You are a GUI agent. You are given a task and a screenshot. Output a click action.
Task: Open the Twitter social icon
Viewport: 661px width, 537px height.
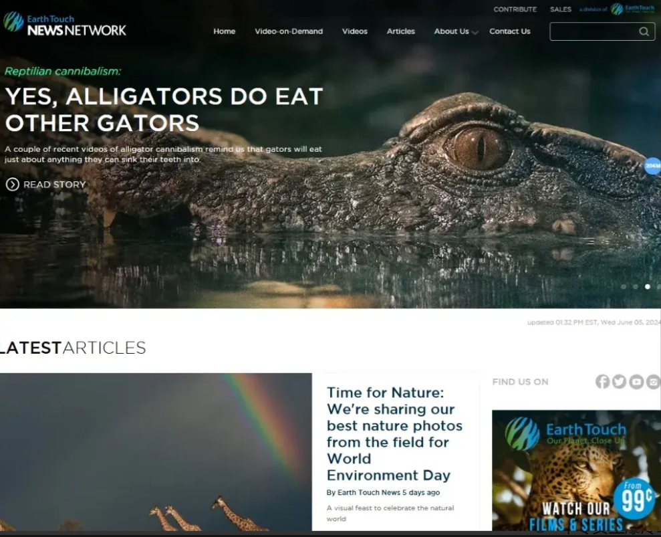tap(619, 381)
